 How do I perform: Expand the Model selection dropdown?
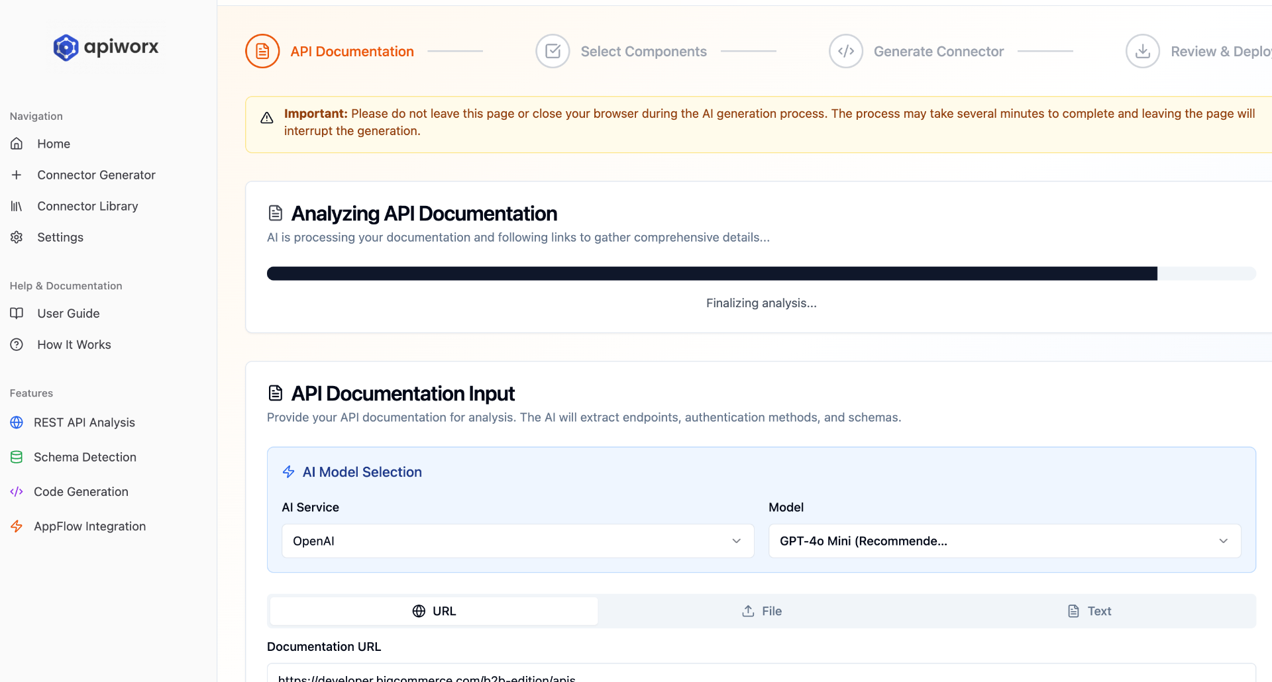[1004, 541]
